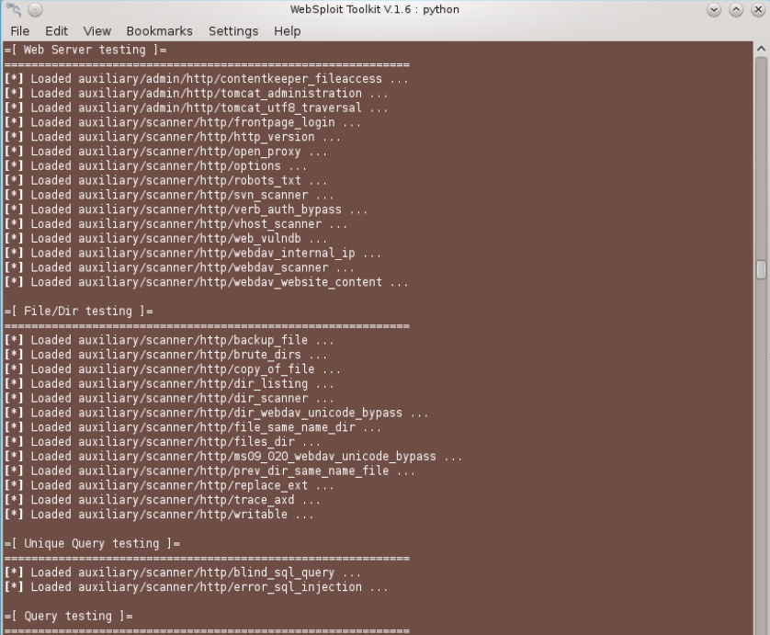Click the scrollbar track below the handle
This screenshot has width=770, height=635.
(761, 459)
